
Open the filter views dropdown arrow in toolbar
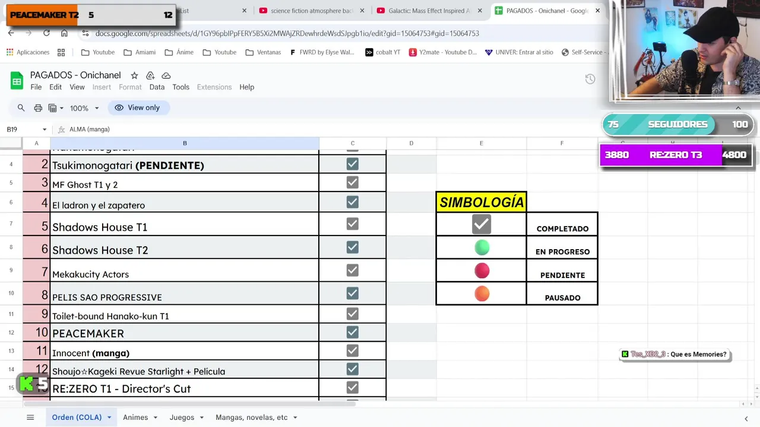click(x=62, y=109)
